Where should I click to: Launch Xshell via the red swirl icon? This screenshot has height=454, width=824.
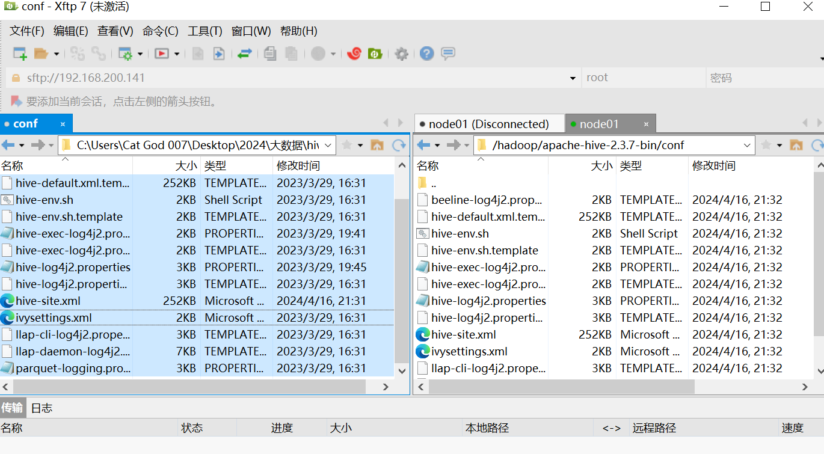coord(354,54)
